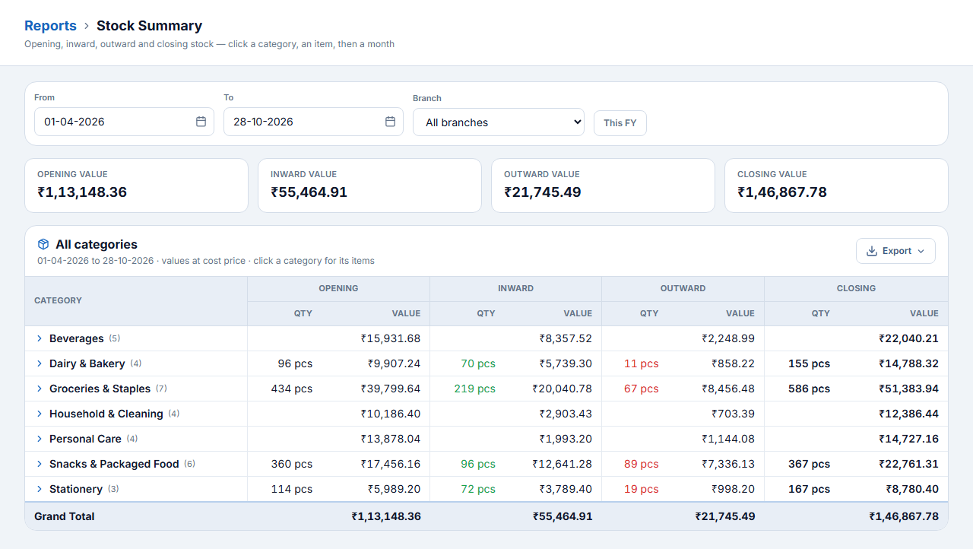Open the Branch dropdown showing All branches
Screen dimensions: 973x549
point(499,122)
